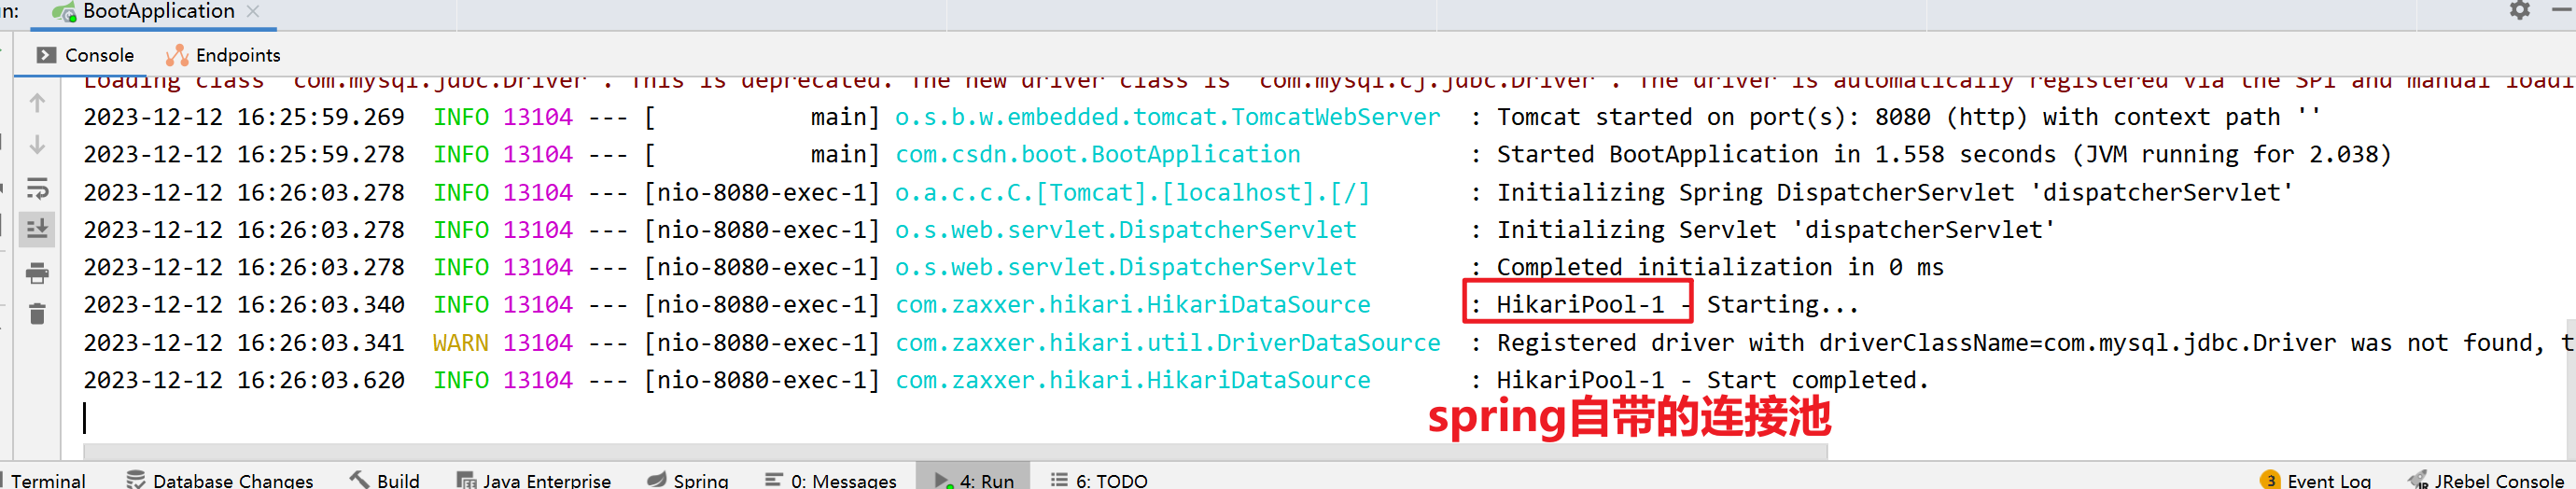
Task: Click "Initializing Servlet 'dispatcherServlet'" message
Action: [1775, 230]
